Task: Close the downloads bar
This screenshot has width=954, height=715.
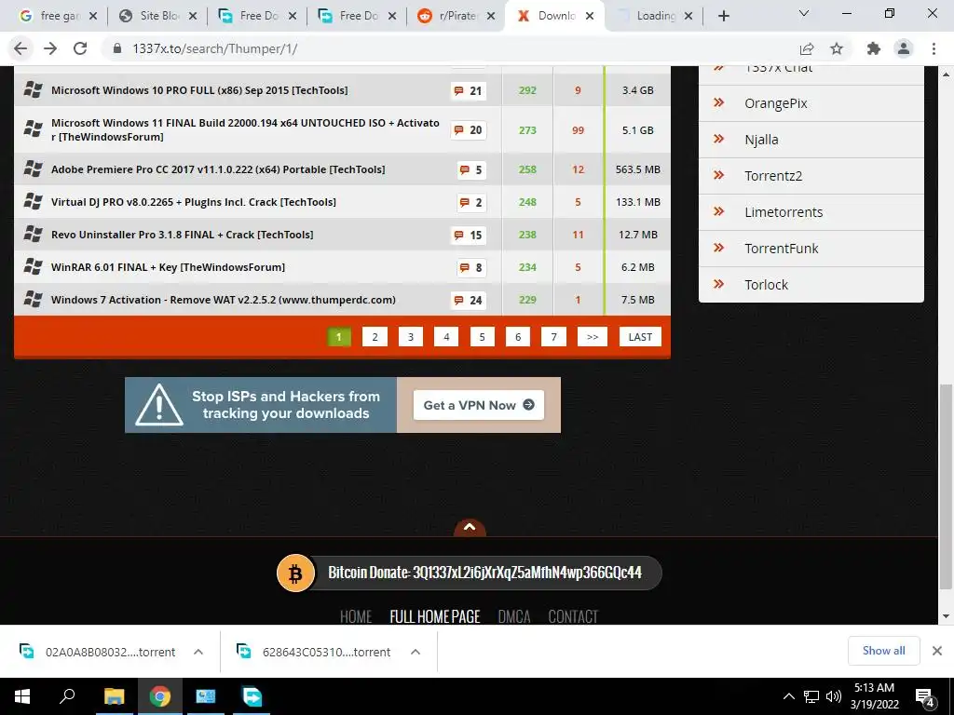Action: point(937,651)
